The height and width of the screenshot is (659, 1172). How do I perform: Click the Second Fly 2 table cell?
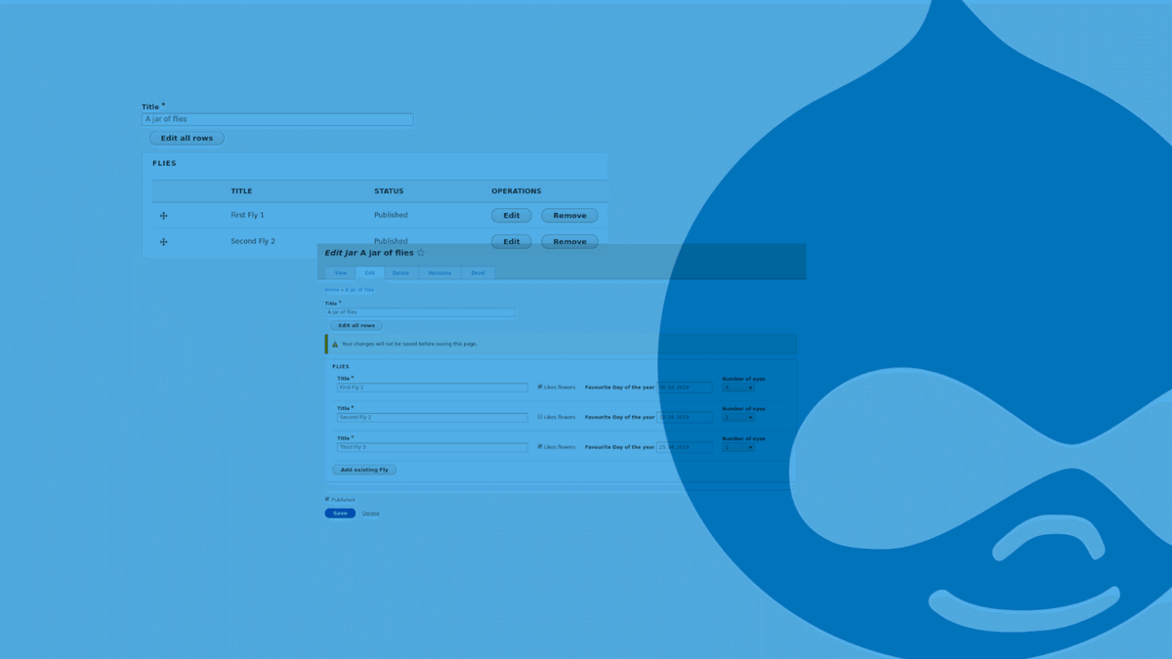pos(253,241)
